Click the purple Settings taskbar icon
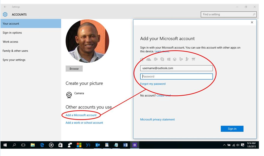 [135, 145]
